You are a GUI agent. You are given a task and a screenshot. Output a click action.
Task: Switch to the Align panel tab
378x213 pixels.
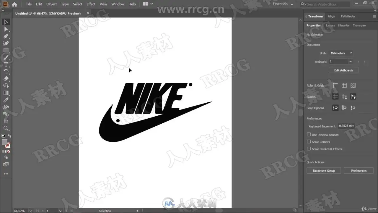coord(331,16)
